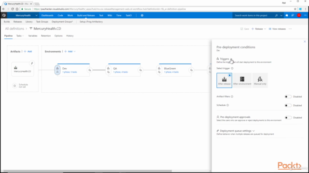This screenshot has height=173, width=309.
Task: Click browser back arrow
Action: click(3, 9)
